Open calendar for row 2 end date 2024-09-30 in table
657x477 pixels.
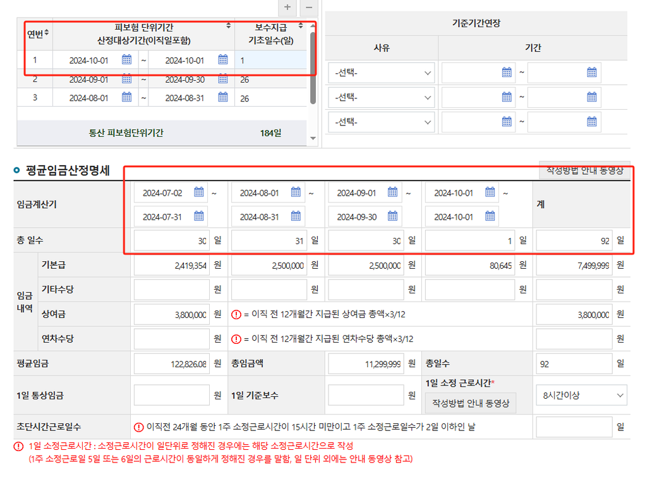[x=223, y=79]
